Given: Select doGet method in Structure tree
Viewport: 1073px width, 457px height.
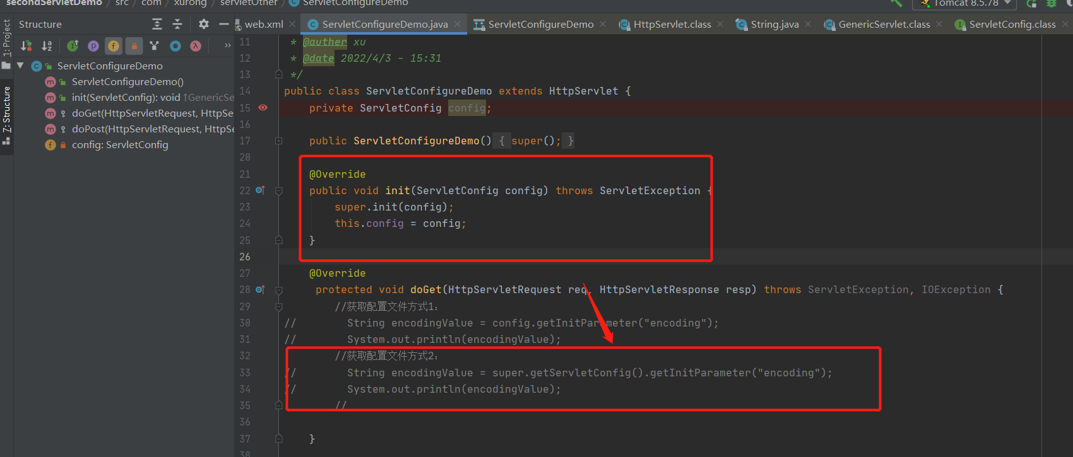Looking at the screenshot, I should point(153,113).
